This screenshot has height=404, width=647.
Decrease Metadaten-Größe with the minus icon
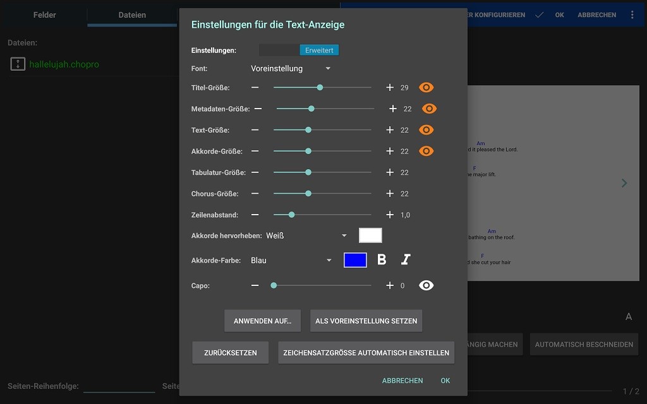coord(258,109)
